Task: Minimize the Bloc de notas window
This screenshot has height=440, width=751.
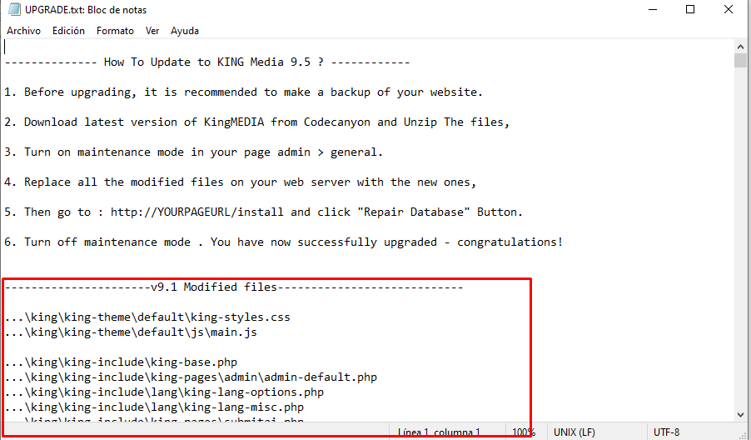Action: pyautogui.click(x=653, y=9)
